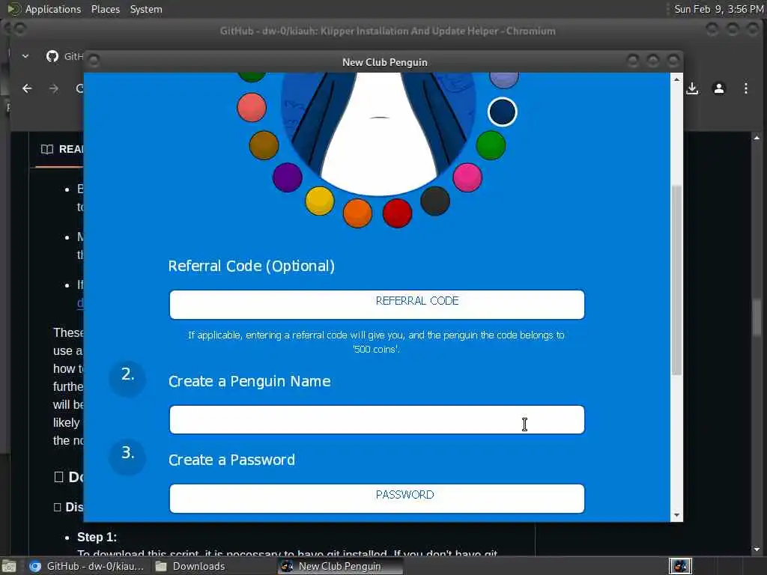Open the Places menu
The image size is (767, 575).
105,9
